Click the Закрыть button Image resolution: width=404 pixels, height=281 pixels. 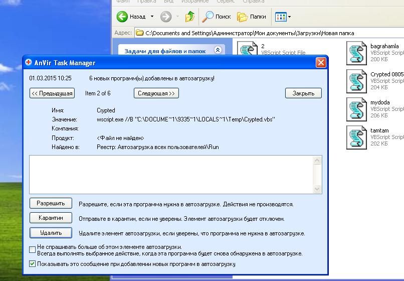click(x=303, y=93)
